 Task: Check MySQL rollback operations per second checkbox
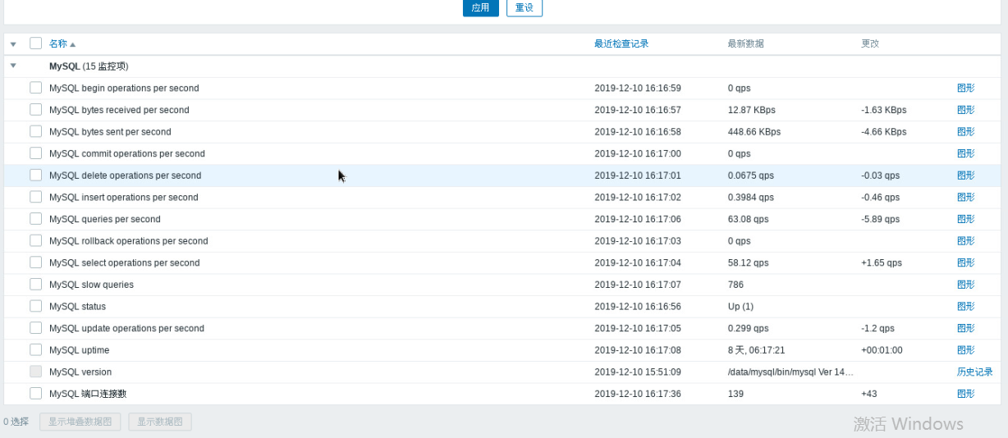(35, 240)
